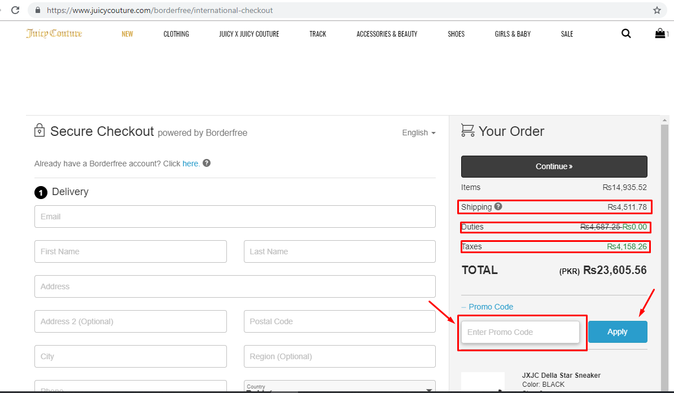Click the Shipping amount Rs4,511.78

[627, 207]
